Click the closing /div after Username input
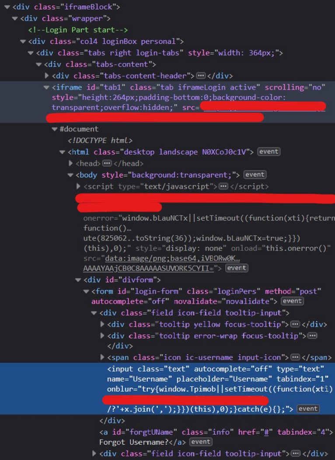 pos(112,421)
